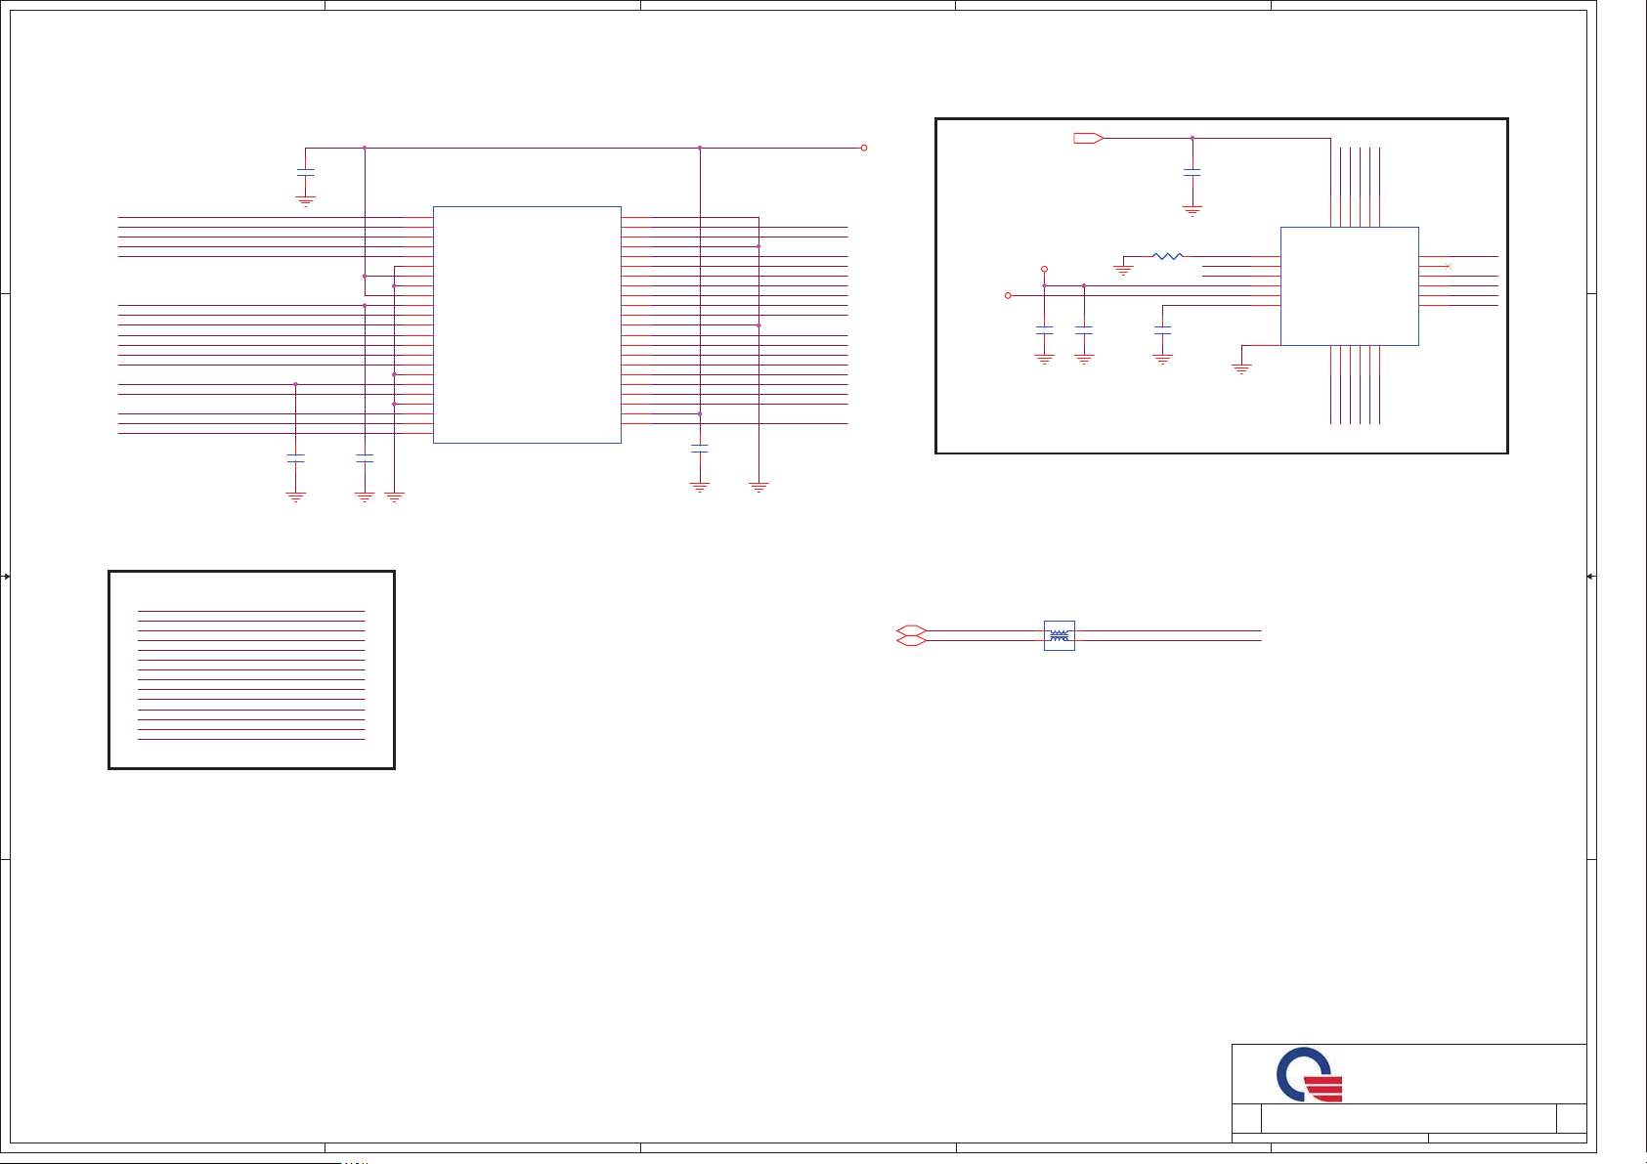Screen dimensions: 1647x1164
Task: Select the ground symbol under the square IC's corner
Action: point(1241,369)
